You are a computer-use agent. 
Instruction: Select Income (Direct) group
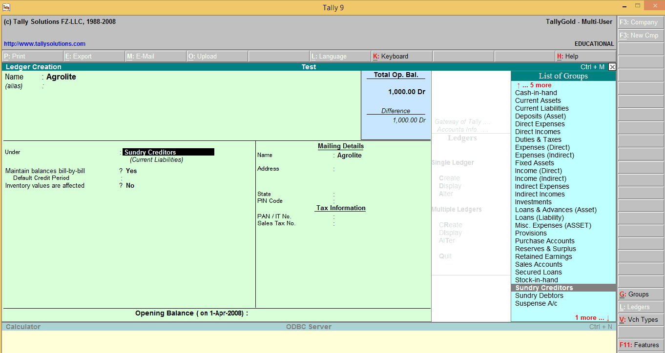click(539, 171)
